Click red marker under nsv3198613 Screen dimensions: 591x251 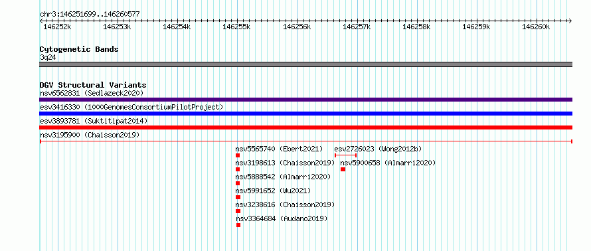[238, 169]
